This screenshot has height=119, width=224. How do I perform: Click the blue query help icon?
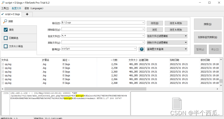point(141,49)
